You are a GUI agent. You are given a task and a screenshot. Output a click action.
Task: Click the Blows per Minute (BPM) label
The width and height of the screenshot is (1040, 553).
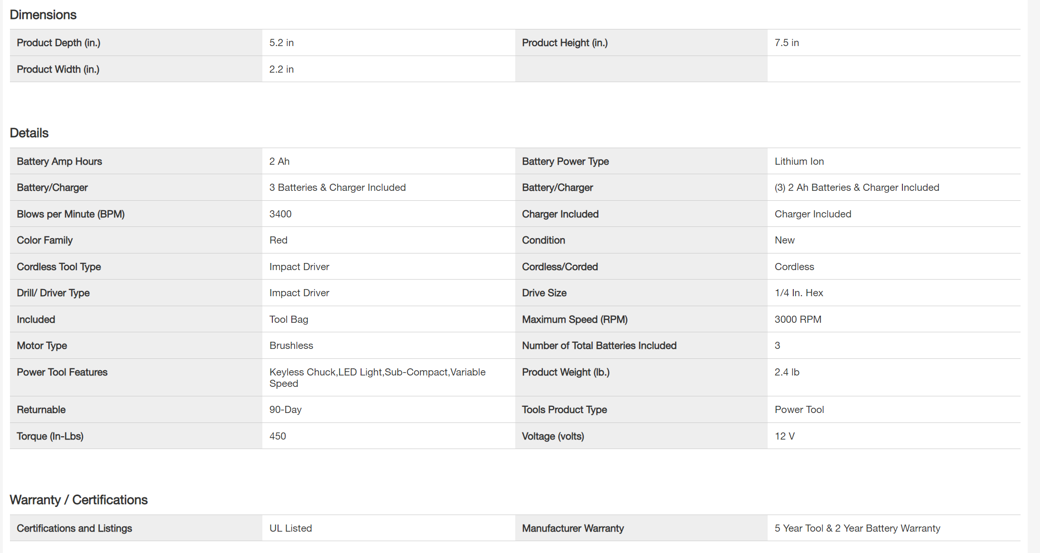(x=71, y=214)
